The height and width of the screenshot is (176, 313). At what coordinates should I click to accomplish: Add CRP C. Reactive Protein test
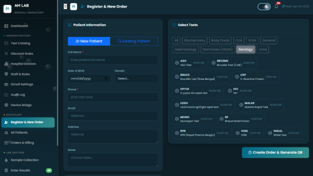pos(256,77)
